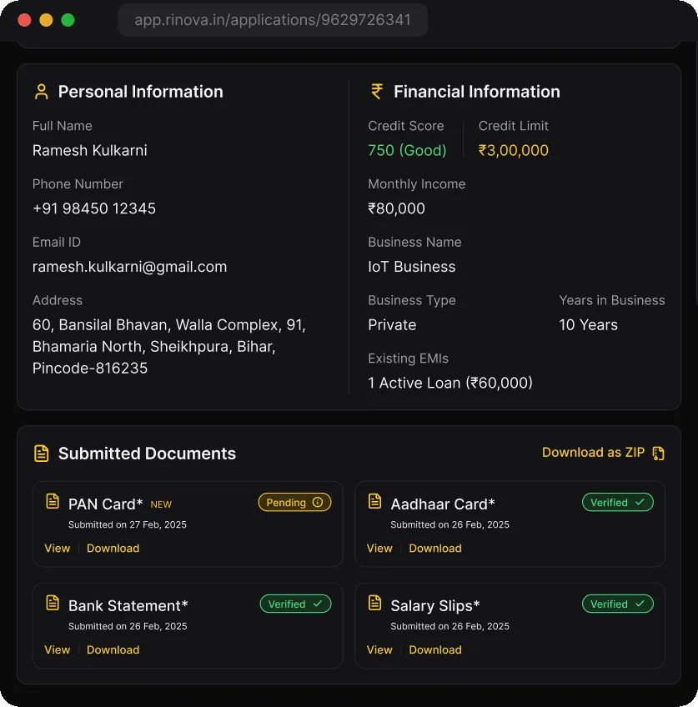Click the Aadhaar Card* title
698x707 pixels.
(442, 504)
